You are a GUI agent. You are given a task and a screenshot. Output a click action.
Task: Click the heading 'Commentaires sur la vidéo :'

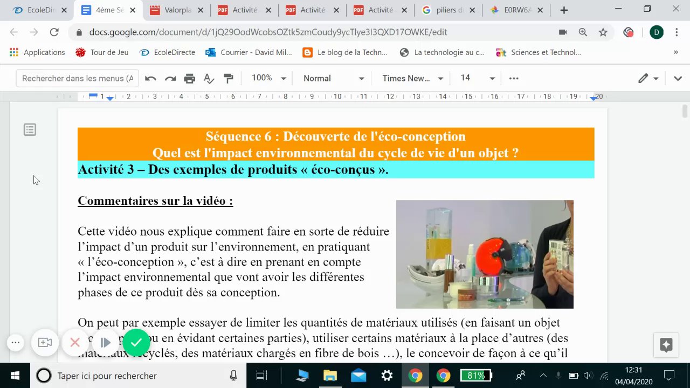coord(155,201)
